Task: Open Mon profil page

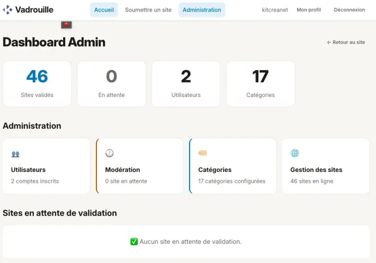Action: coord(308,10)
